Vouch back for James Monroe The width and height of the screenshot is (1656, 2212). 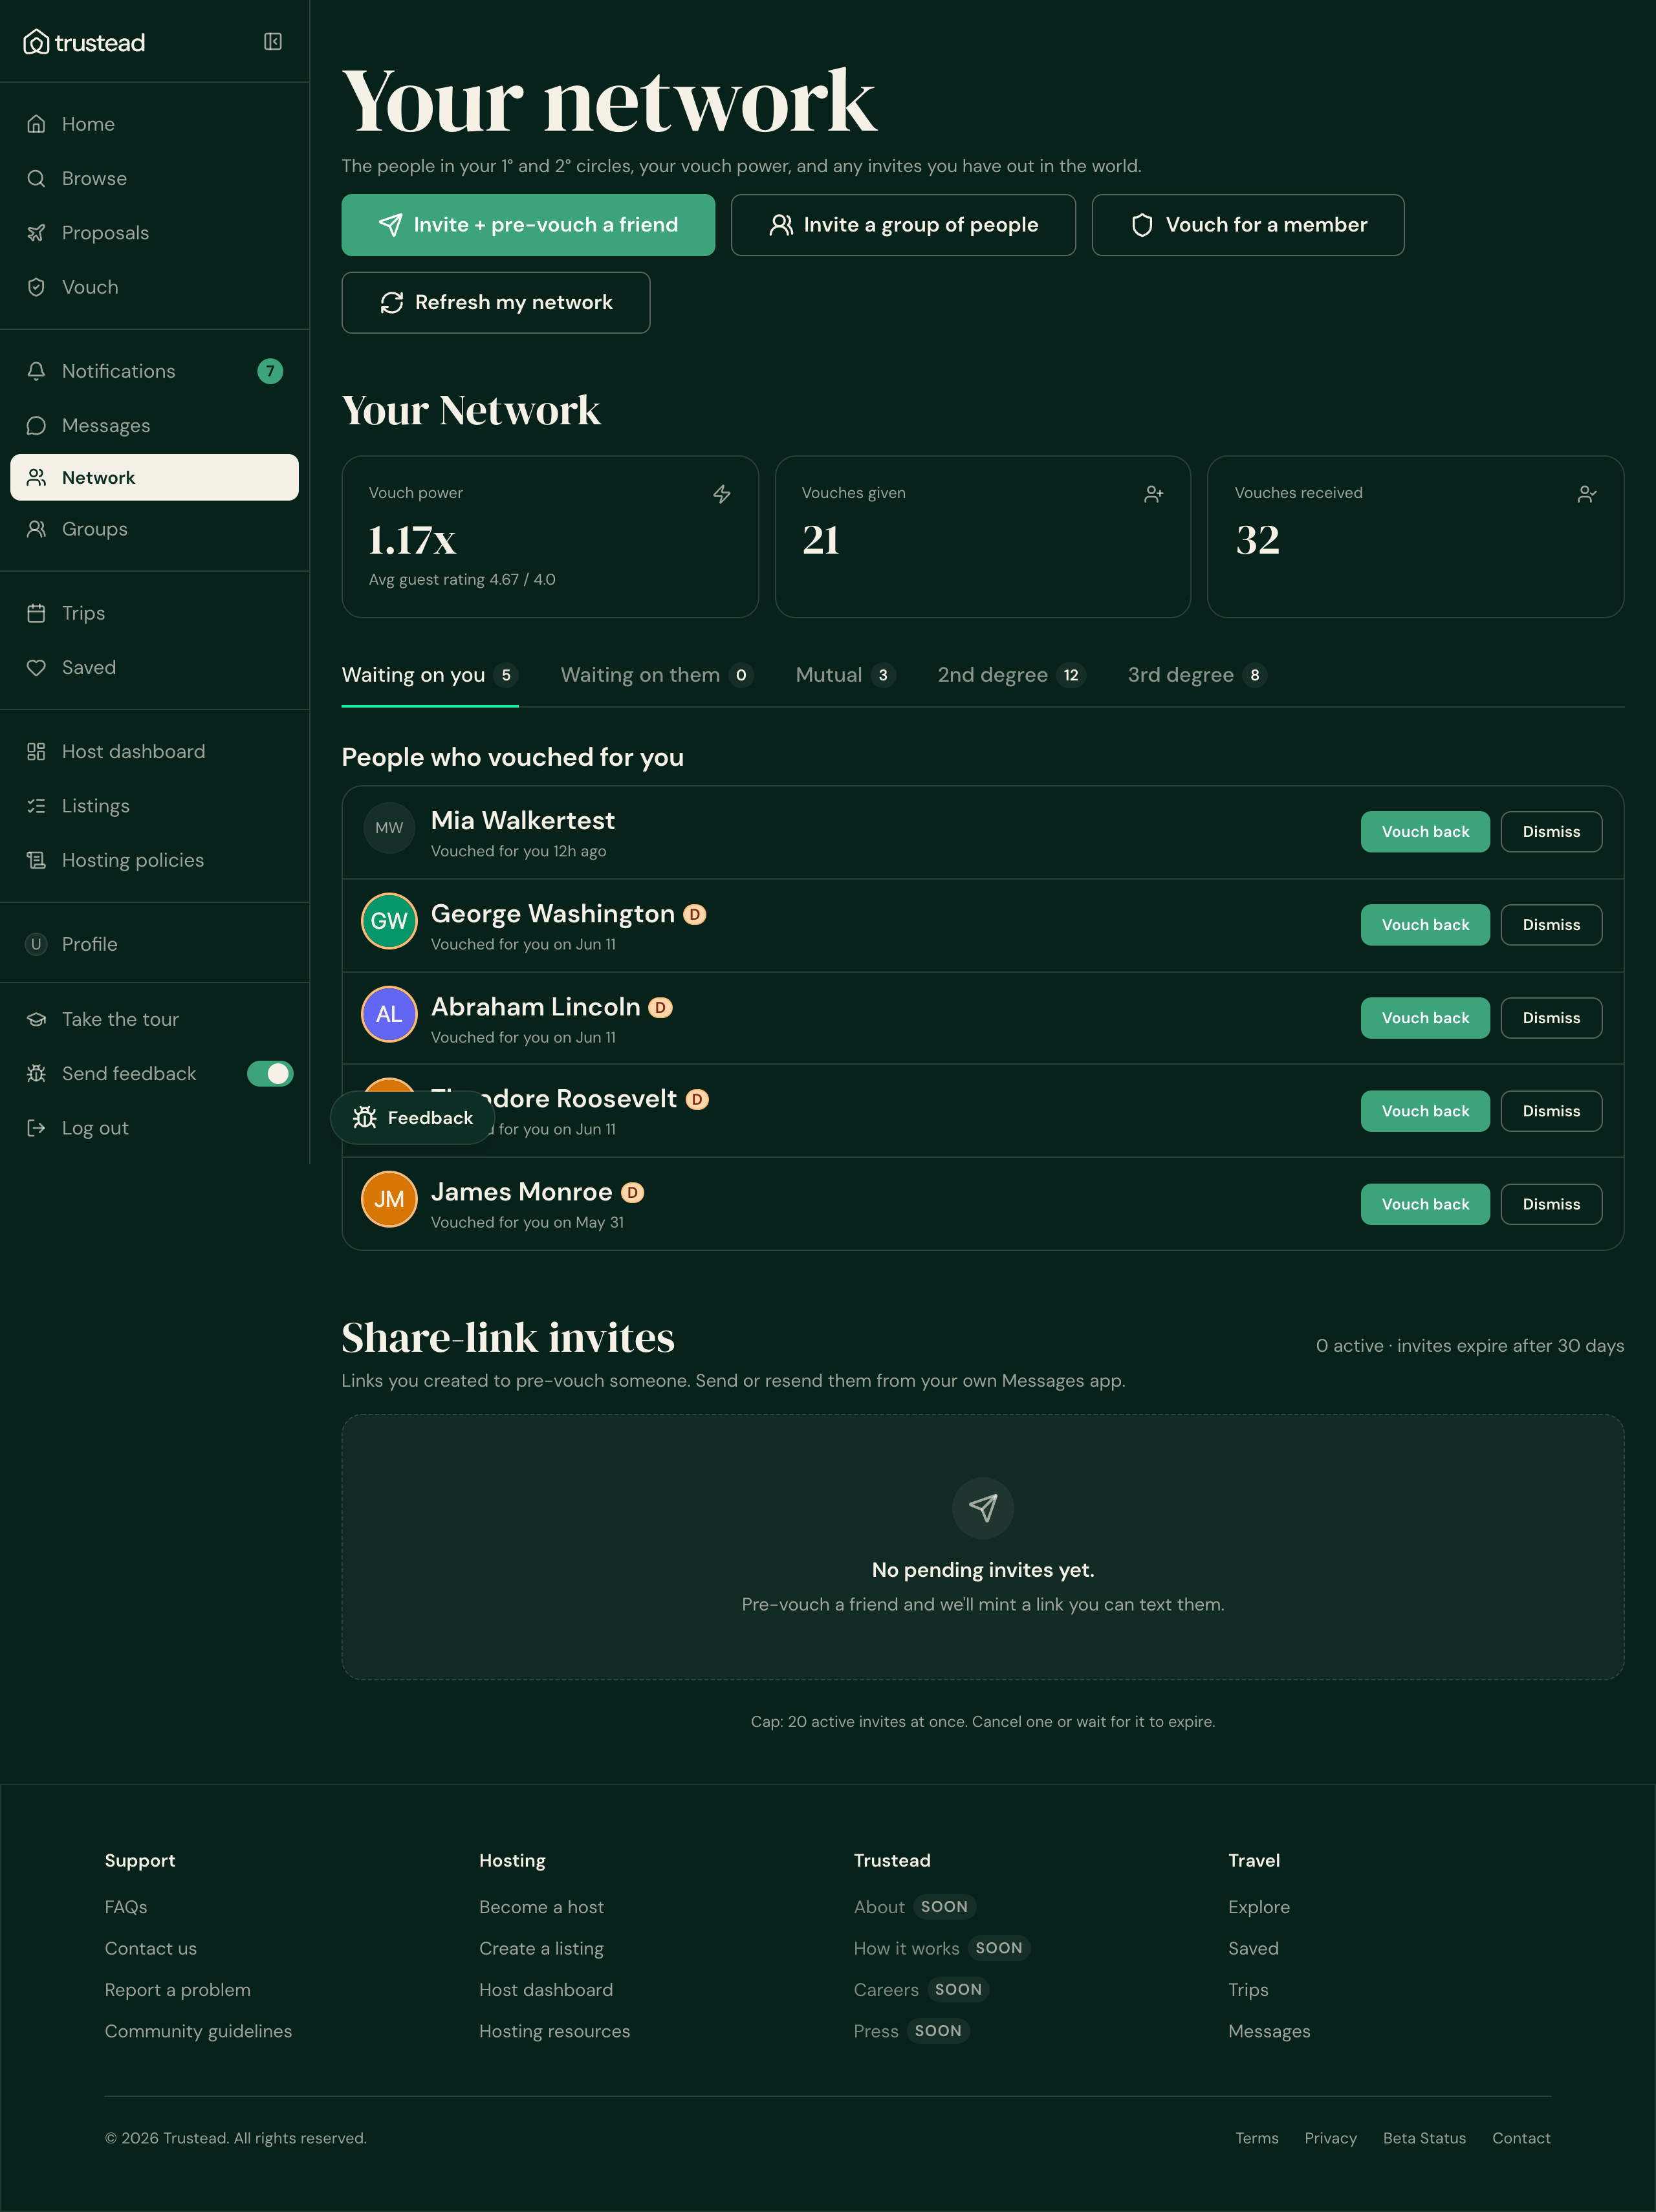pos(1425,1204)
